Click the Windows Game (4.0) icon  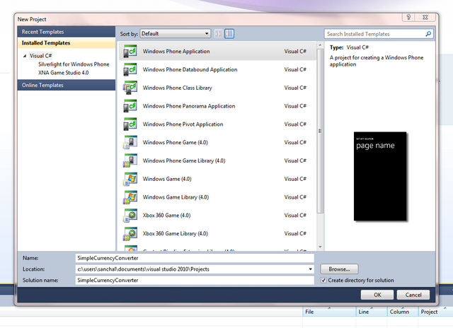[130, 179]
